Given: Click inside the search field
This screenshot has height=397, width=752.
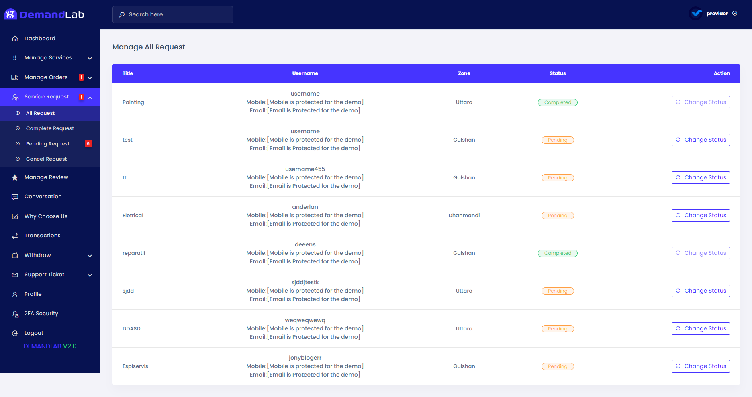Looking at the screenshot, I should point(172,14).
